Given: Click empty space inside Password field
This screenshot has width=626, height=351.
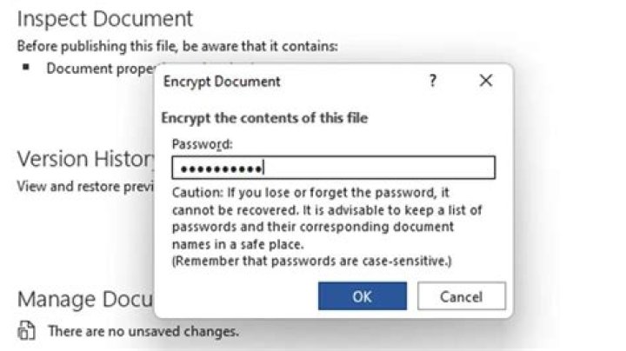Looking at the screenshot, I should tap(383, 168).
